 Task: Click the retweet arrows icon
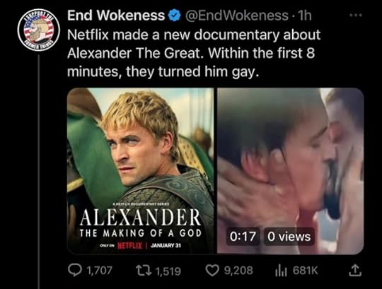pyautogui.click(x=144, y=270)
